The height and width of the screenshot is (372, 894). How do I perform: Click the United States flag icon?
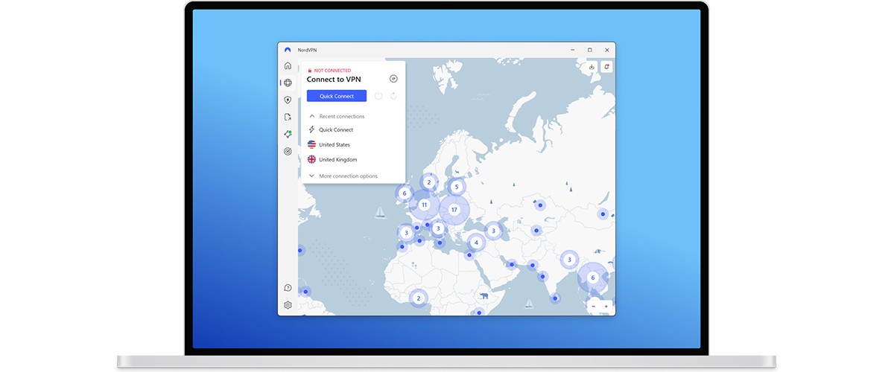pos(311,144)
